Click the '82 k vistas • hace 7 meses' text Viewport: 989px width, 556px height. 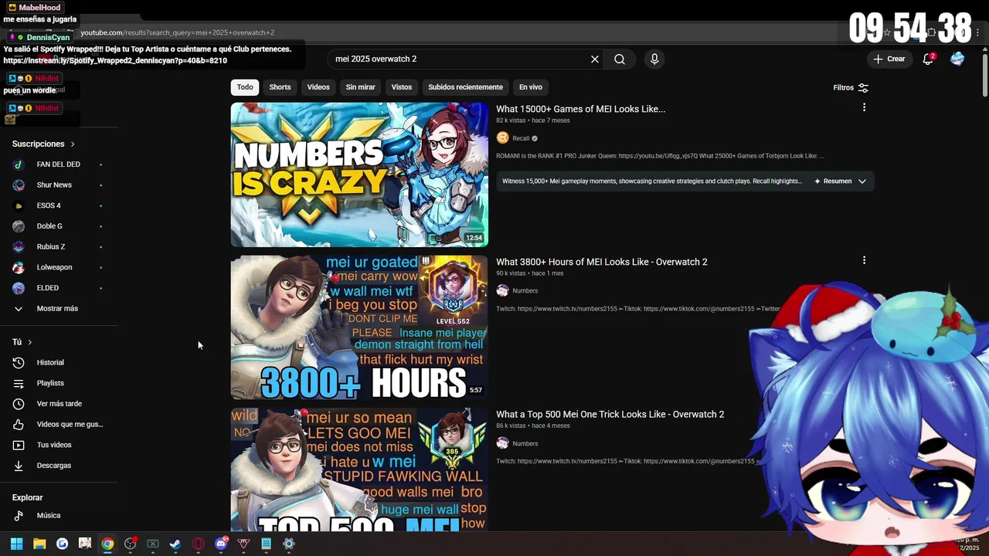[x=533, y=120]
